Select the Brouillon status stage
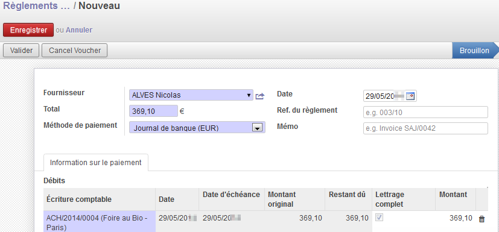499x232 pixels. click(474, 51)
